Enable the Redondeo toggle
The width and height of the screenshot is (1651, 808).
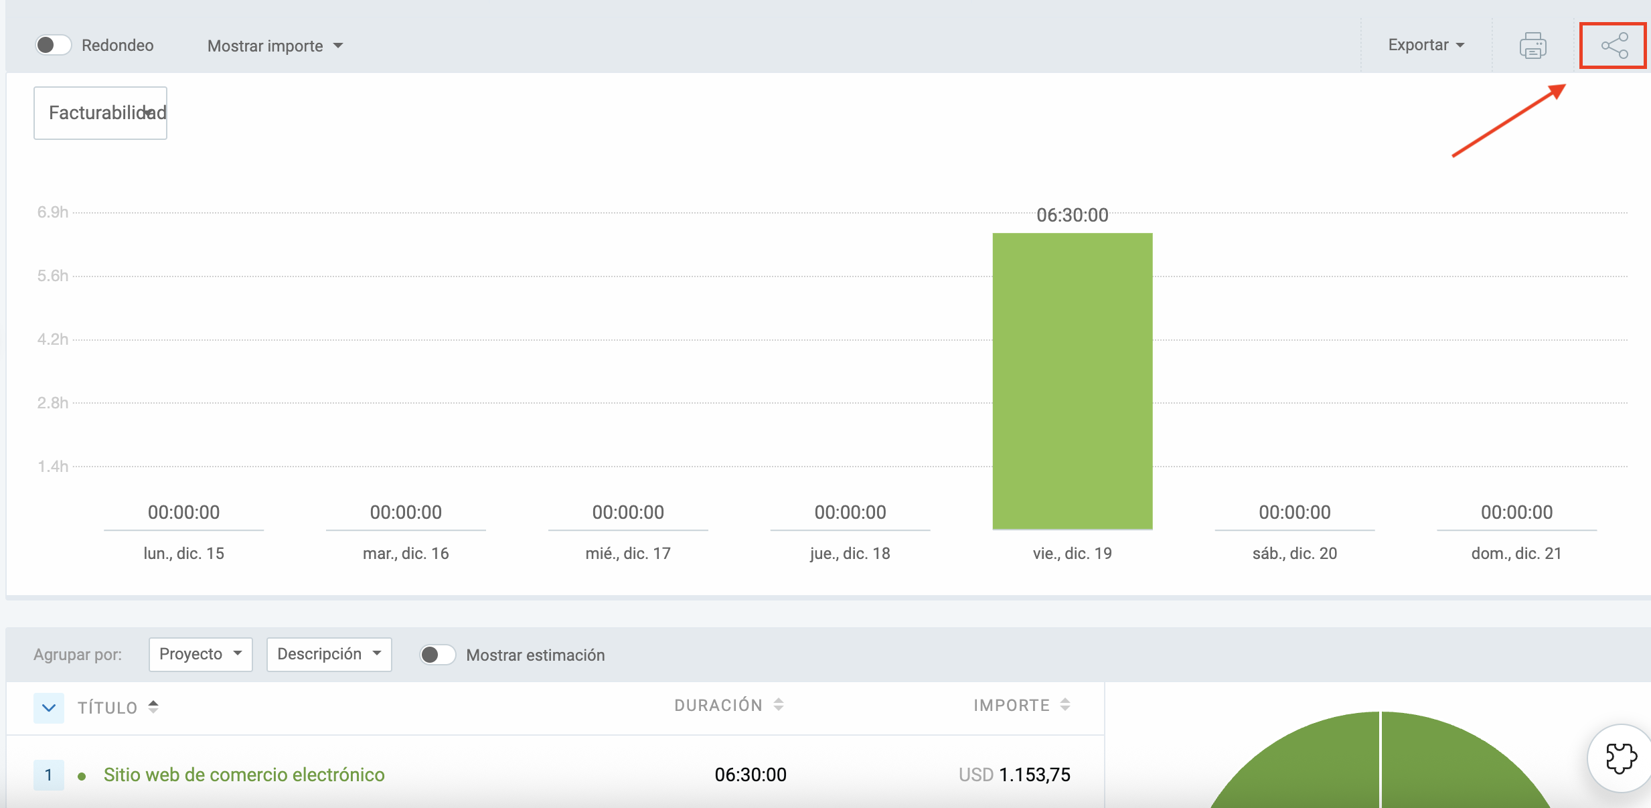tap(54, 45)
